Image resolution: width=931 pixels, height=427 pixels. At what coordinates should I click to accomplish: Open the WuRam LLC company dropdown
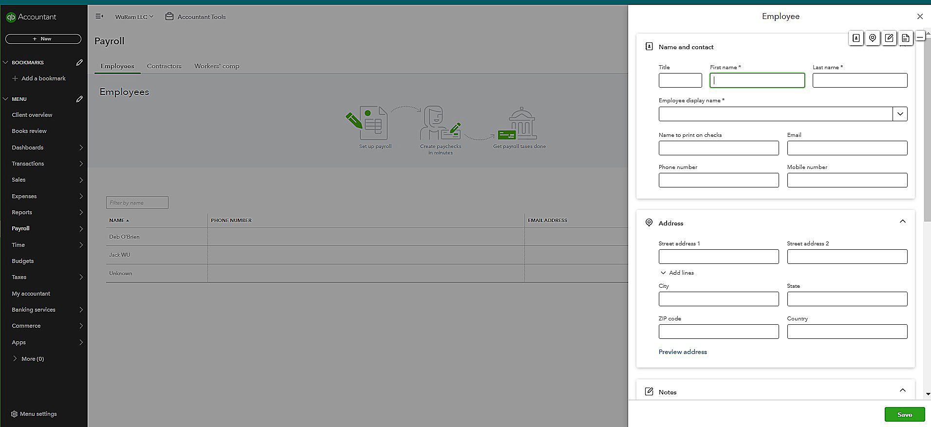coord(134,17)
